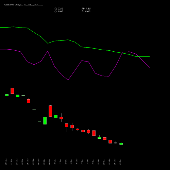170x170 pixels.
Task: Click the 21 Nov date label
Action: [12, 161]
